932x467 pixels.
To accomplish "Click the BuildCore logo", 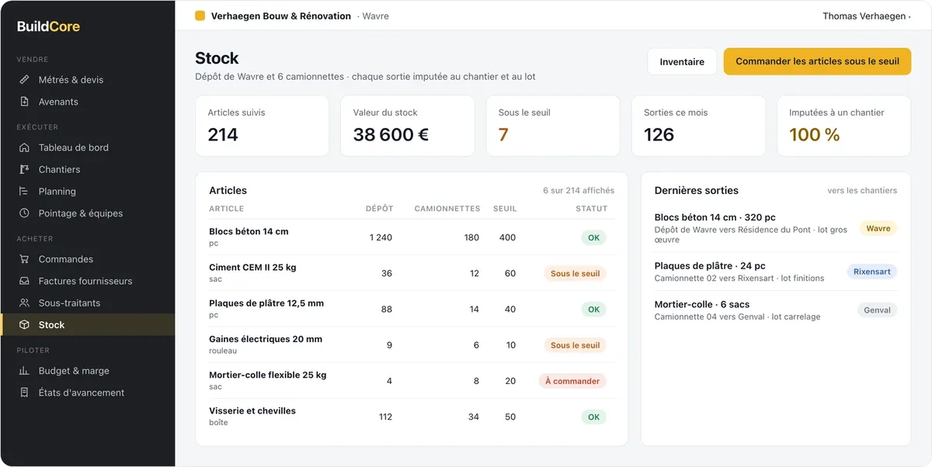I will click(x=48, y=26).
